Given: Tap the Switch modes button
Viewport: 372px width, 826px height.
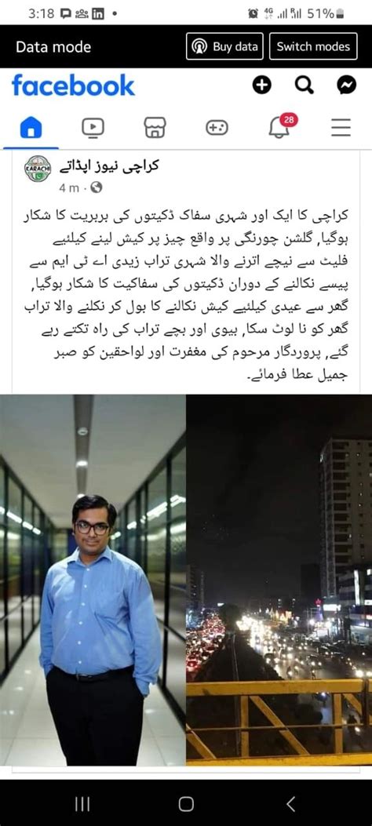Looking at the screenshot, I should point(313,46).
